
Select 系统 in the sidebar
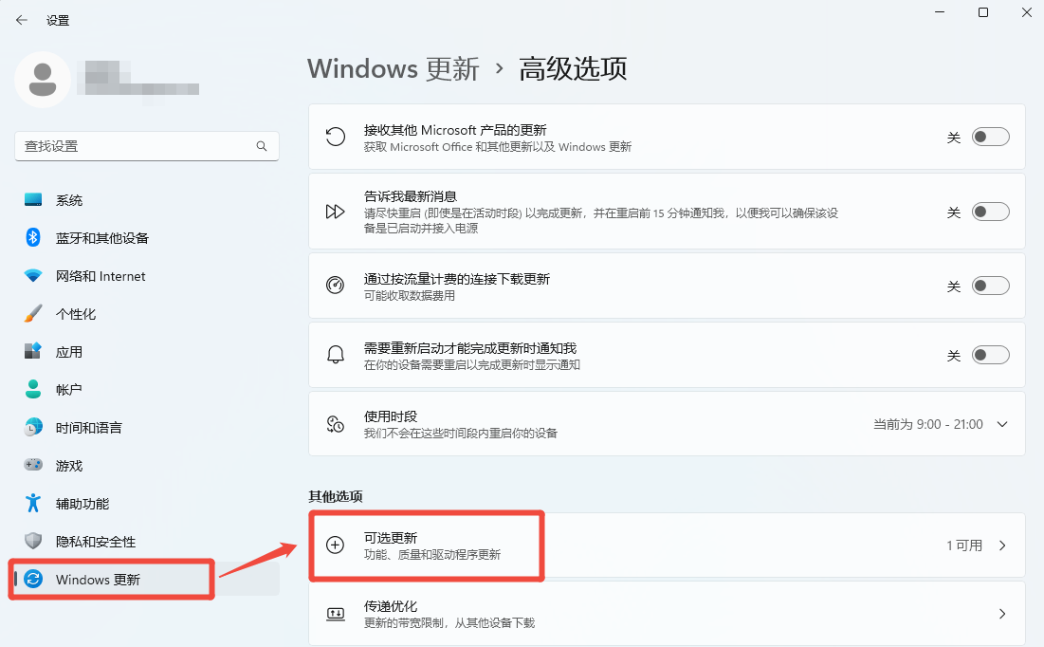point(69,200)
